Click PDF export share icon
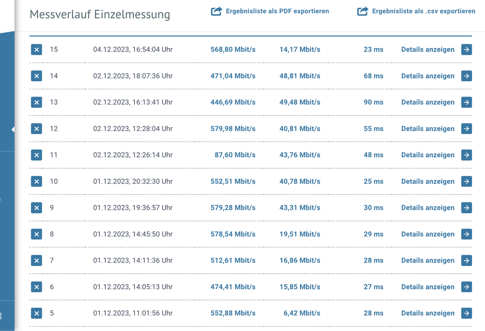This screenshot has height=331, width=485. [217, 11]
